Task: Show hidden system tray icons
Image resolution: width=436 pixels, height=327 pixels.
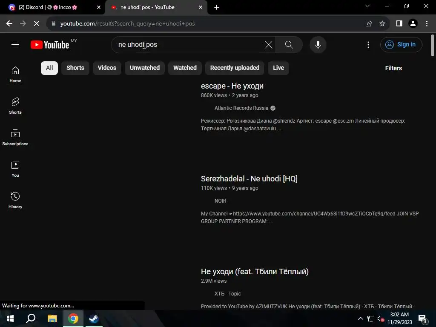Action: tap(360, 318)
